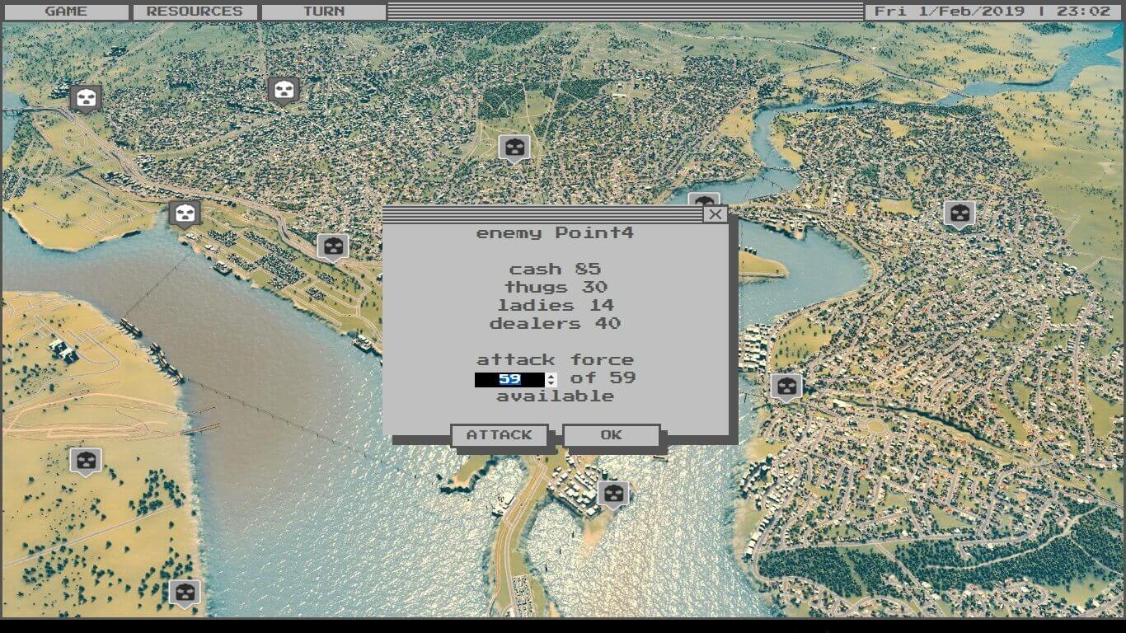This screenshot has height=633, width=1126.
Task: Click the "available" label
Action: coord(555,396)
